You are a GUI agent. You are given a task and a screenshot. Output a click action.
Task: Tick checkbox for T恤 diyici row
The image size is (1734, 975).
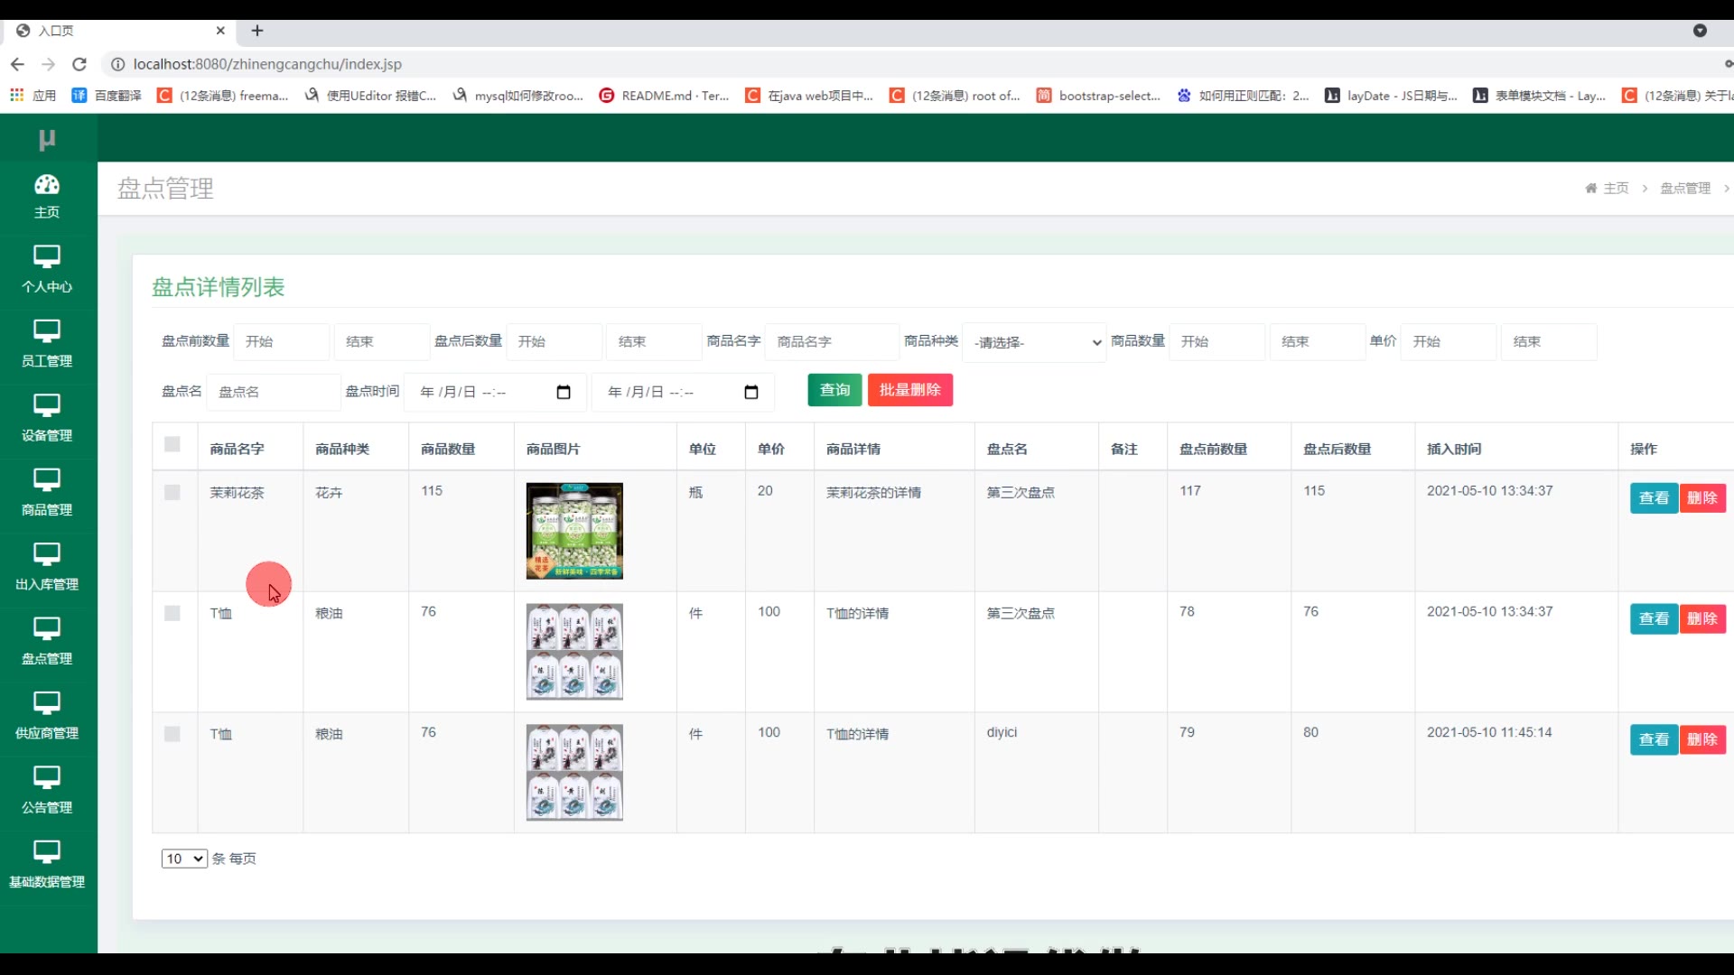point(172,734)
